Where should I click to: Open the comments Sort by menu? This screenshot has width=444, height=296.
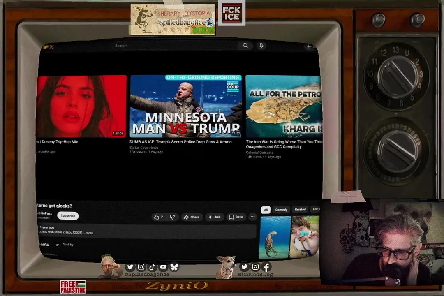65,245
